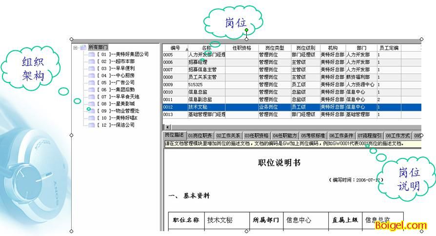Click the 所有部门 root folder icon
This screenshot has height=236, width=436.
83,47
